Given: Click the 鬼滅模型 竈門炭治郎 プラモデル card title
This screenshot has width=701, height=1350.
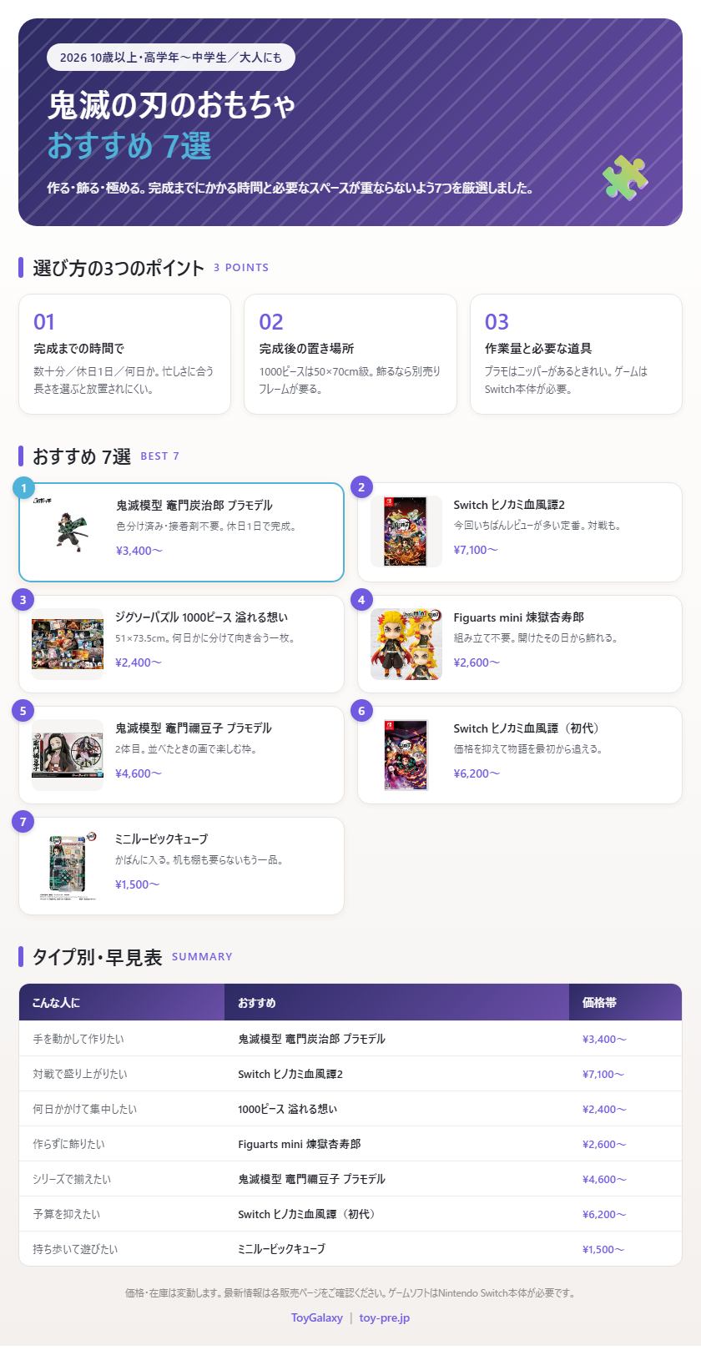Looking at the screenshot, I should coord(194,506).
